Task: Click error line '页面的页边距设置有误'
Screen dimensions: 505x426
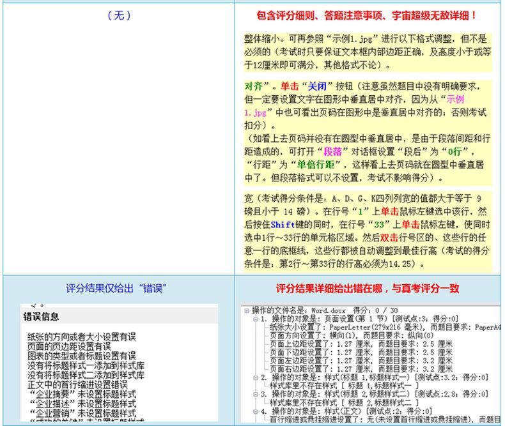Action: pyautogui.click(x=69, y=347)
